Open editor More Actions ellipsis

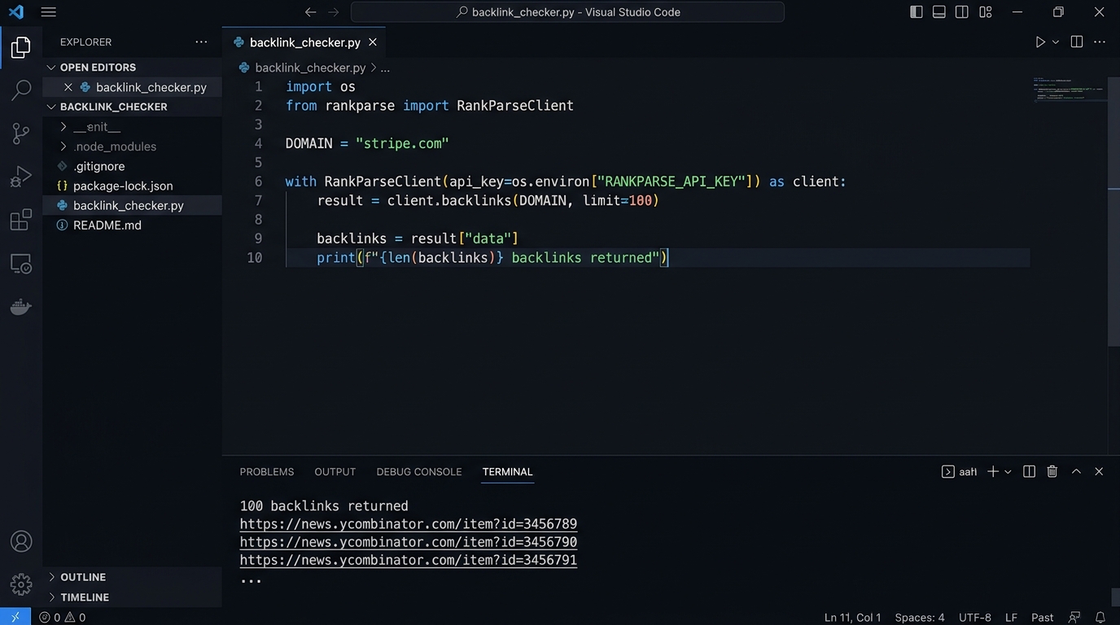click(x=1100, y=42)
